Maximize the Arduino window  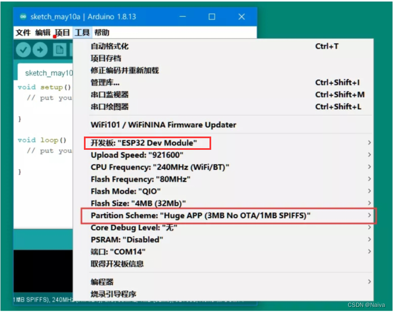pos(212,17)
